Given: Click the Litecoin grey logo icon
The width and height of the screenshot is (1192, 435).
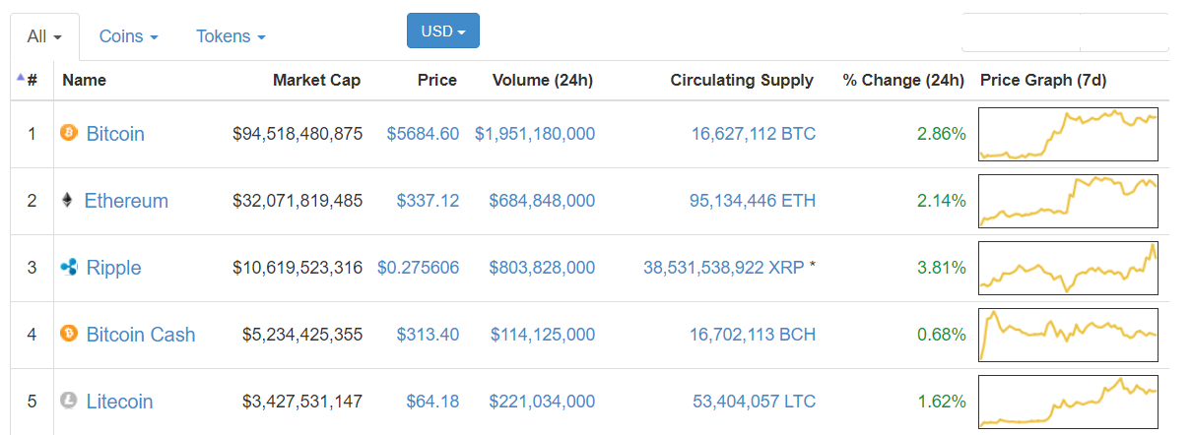Looking at the screenshot, I should [69, 401].
